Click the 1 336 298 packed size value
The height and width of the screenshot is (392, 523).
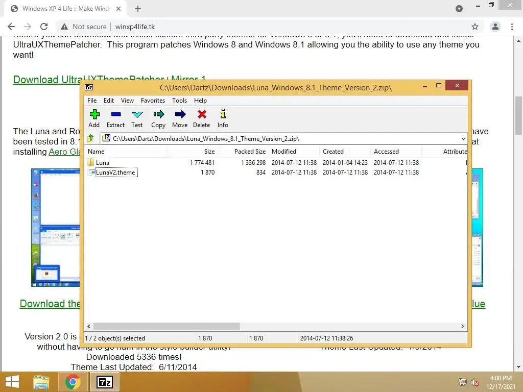click(253, 163)
